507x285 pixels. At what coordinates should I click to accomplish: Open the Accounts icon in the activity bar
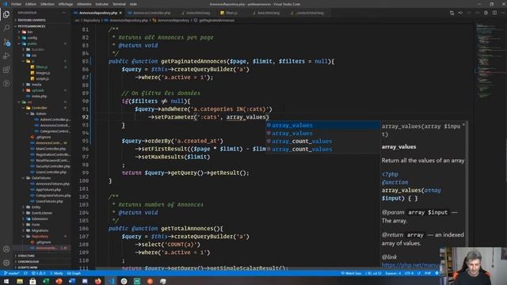pos(6,249)
